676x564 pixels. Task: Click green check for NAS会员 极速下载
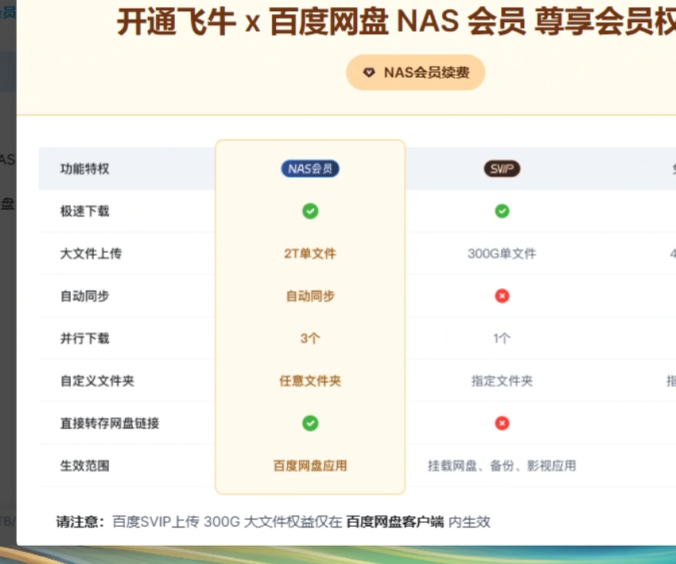(x=310, y=211)
